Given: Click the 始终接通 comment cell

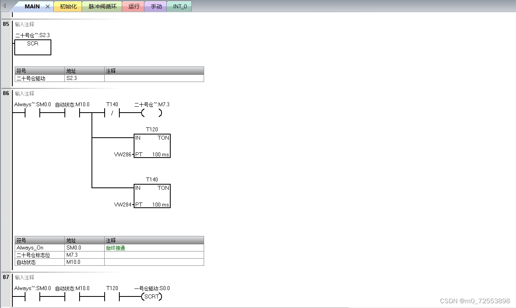Looking at the screenshot, I should pos(154,248).
